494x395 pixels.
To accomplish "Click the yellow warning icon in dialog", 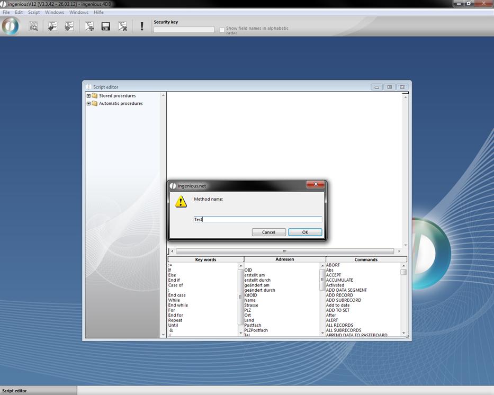I will pos(181,202).
